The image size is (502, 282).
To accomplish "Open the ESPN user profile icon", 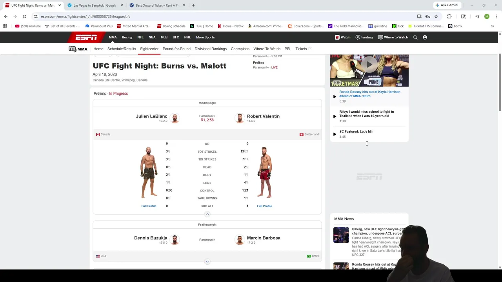I will click(x=425, y=37).
